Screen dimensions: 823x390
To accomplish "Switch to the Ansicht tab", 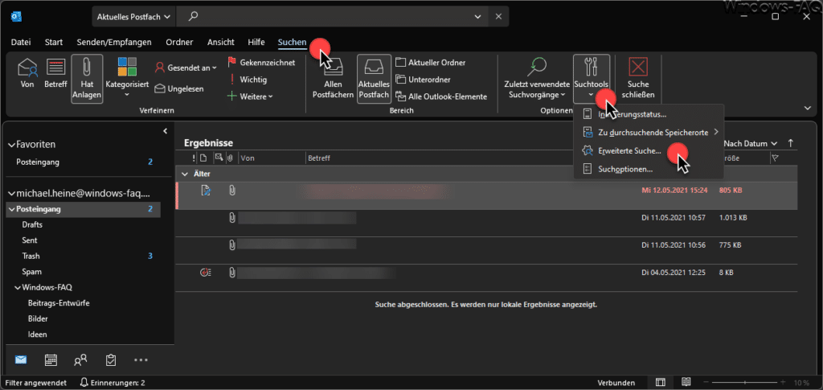I will tap(221, 42).
